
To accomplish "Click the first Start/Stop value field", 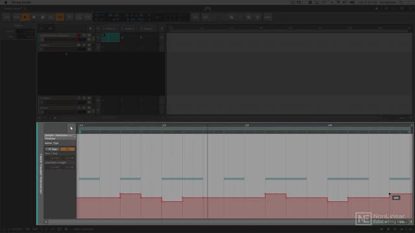I will [53, 158].
